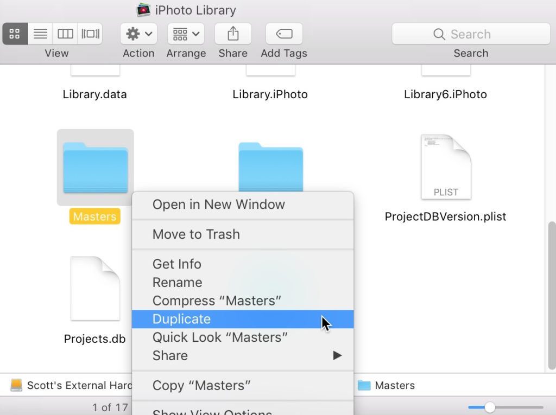This screenshot has width=556, height=415.
Task: Select the Projects.db file icon
Action: pos(95,288)
